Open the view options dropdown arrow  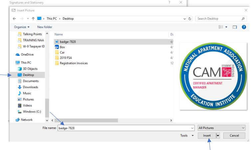[x=226, y=27]
